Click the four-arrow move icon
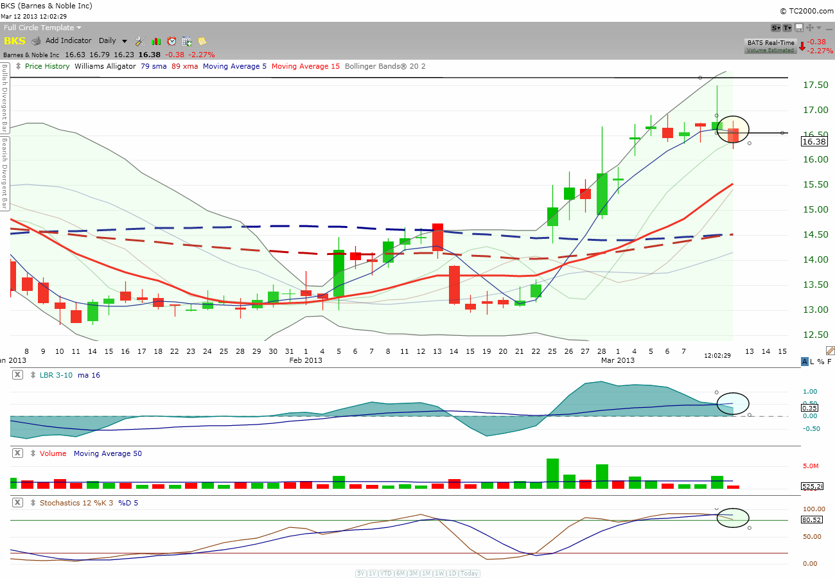The width and height of the screenshot is (835, 578). pyautogui.click(x=809, y=28)
